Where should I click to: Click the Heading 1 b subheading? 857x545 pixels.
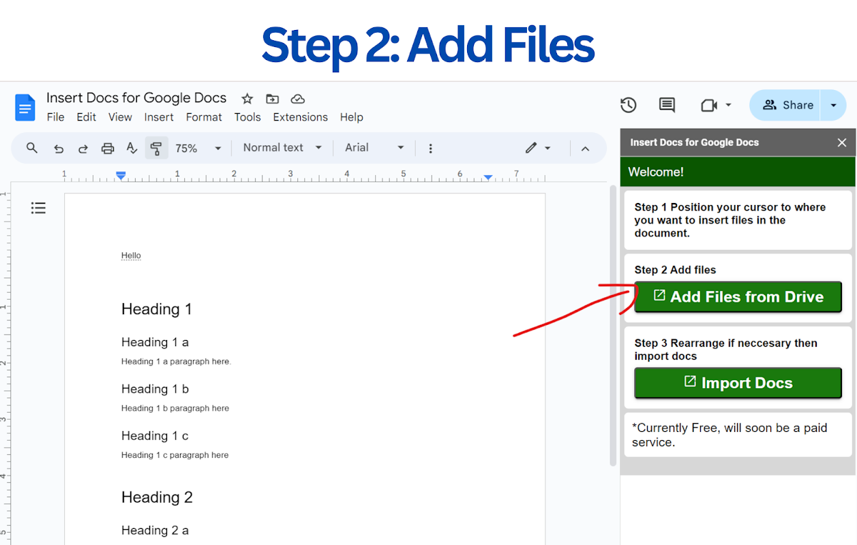155,389
